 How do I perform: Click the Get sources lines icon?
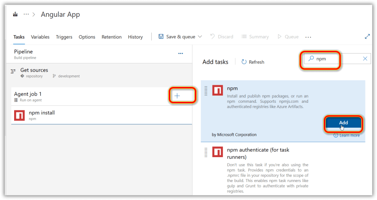point(13,71)
